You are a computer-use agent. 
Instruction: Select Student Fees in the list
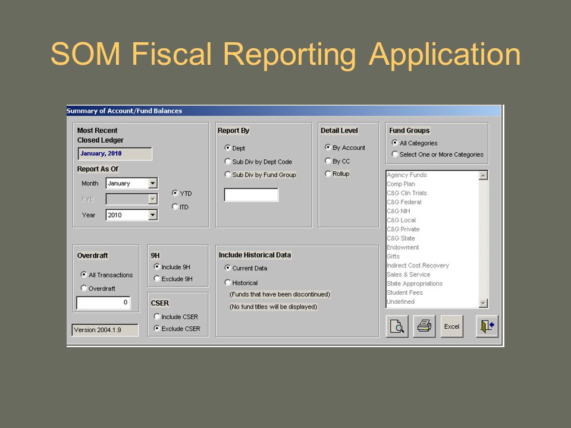click(x=432, y=292)
